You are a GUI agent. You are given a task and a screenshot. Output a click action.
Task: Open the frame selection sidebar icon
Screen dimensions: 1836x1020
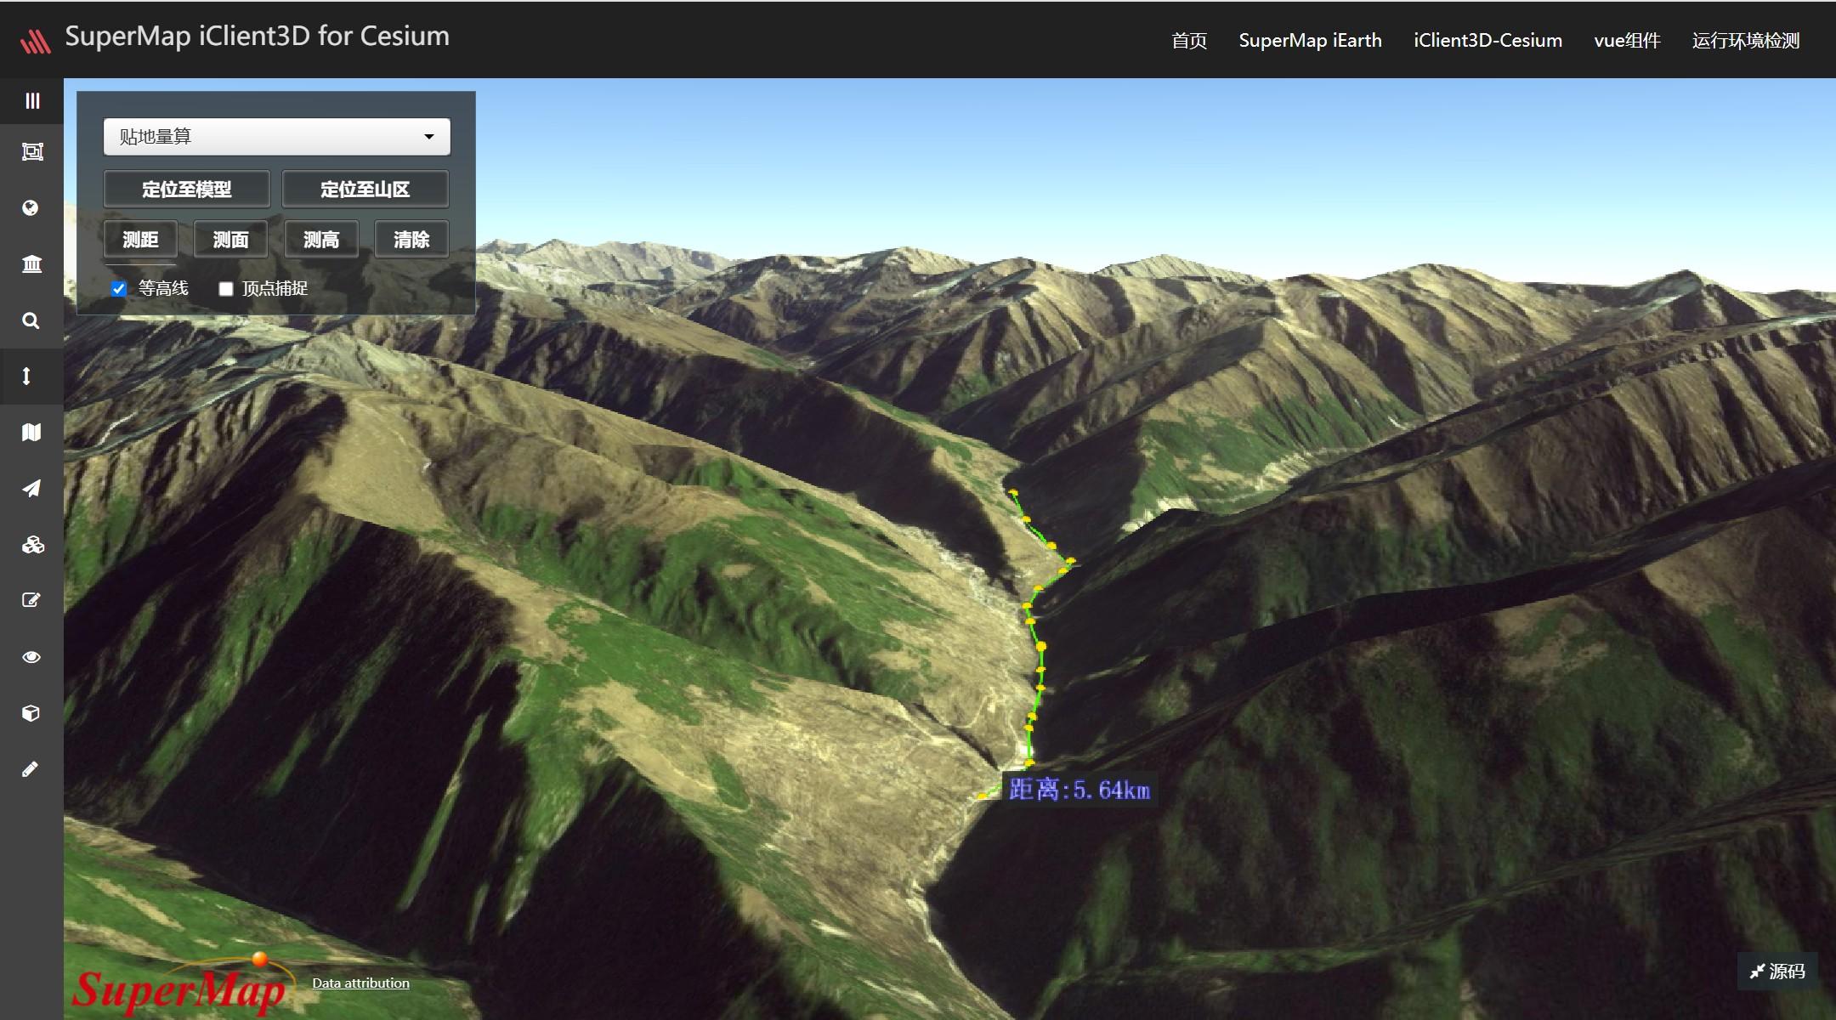tap(32, 152)
